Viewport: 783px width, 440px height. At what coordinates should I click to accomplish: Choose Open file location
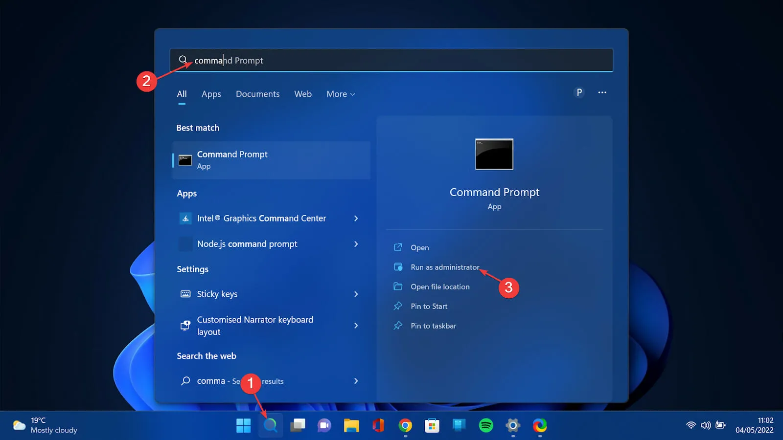click(x=439, y=287)
